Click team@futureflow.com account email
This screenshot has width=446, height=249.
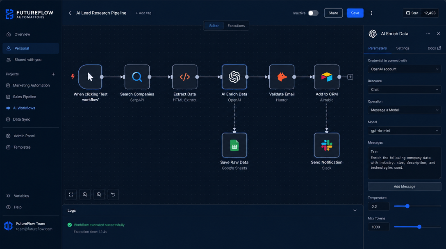pos(34,229)
